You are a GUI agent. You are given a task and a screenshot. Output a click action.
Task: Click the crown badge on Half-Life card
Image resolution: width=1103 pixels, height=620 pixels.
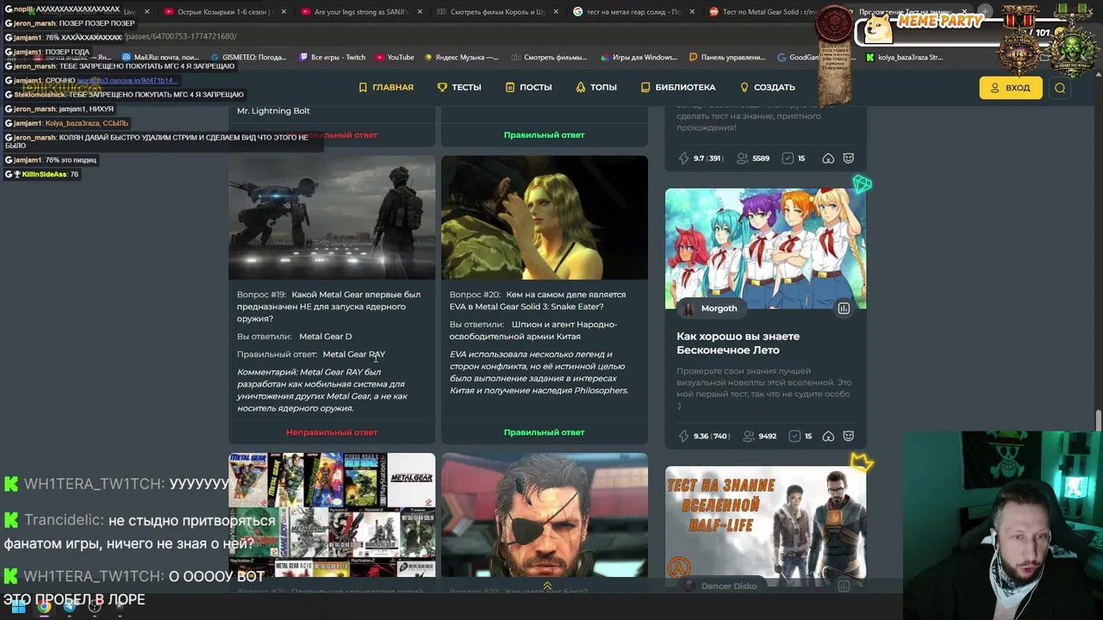[862, 462]
